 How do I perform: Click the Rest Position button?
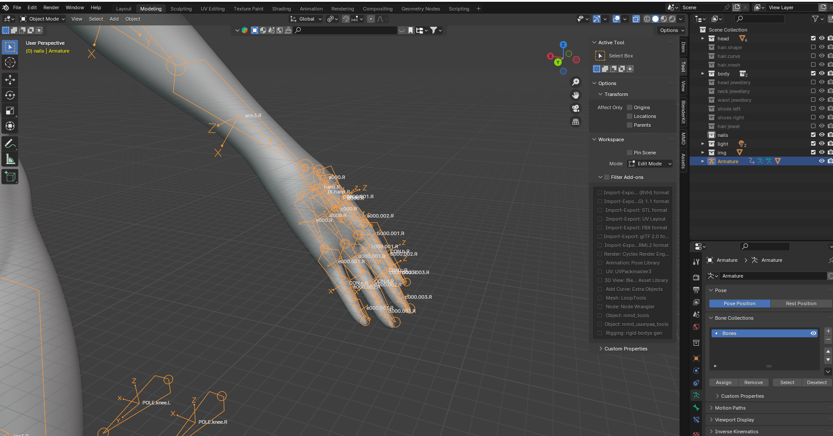[801, 304]
